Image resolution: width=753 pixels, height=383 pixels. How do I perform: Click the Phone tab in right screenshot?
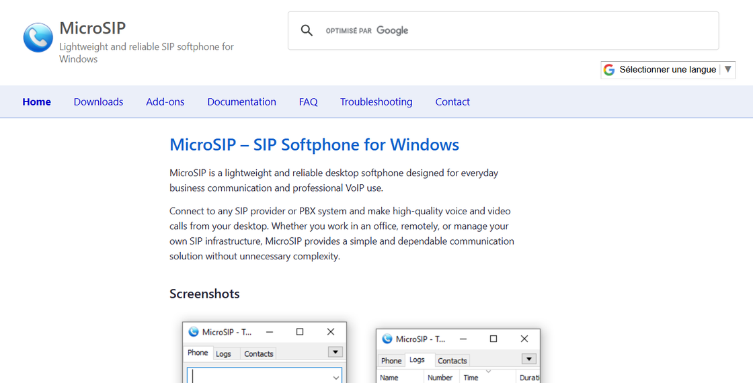(391, 360)
